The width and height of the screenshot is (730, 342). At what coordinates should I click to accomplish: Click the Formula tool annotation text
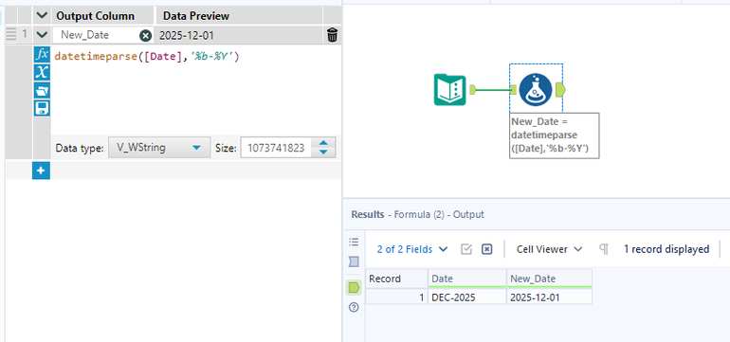pyautogui.click(x=554, y=135)
